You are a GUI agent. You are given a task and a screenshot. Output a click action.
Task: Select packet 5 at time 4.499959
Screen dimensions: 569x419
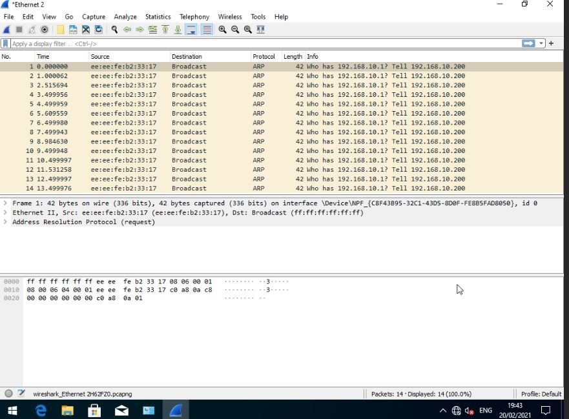click(x=282, y=104)
